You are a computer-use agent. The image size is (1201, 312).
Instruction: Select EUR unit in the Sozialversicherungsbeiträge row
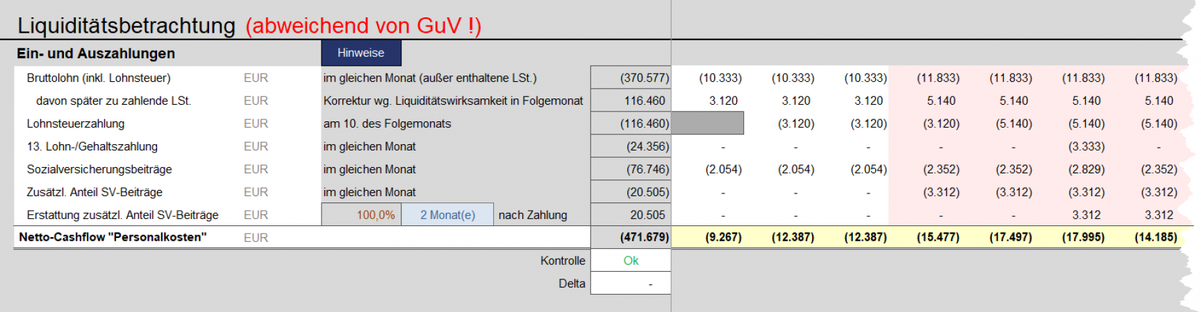click(256, 170)
